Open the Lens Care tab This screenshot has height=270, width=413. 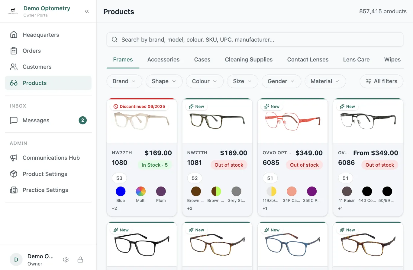point(356,59)
